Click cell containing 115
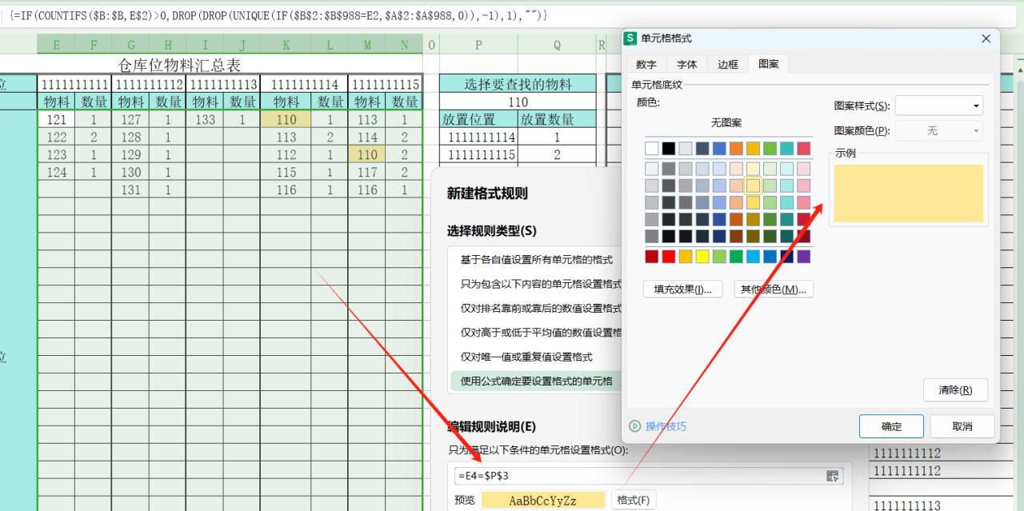Viewport: 1024px width, 511px height. (x=286, y=172)
